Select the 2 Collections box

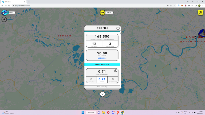(110, 44)
